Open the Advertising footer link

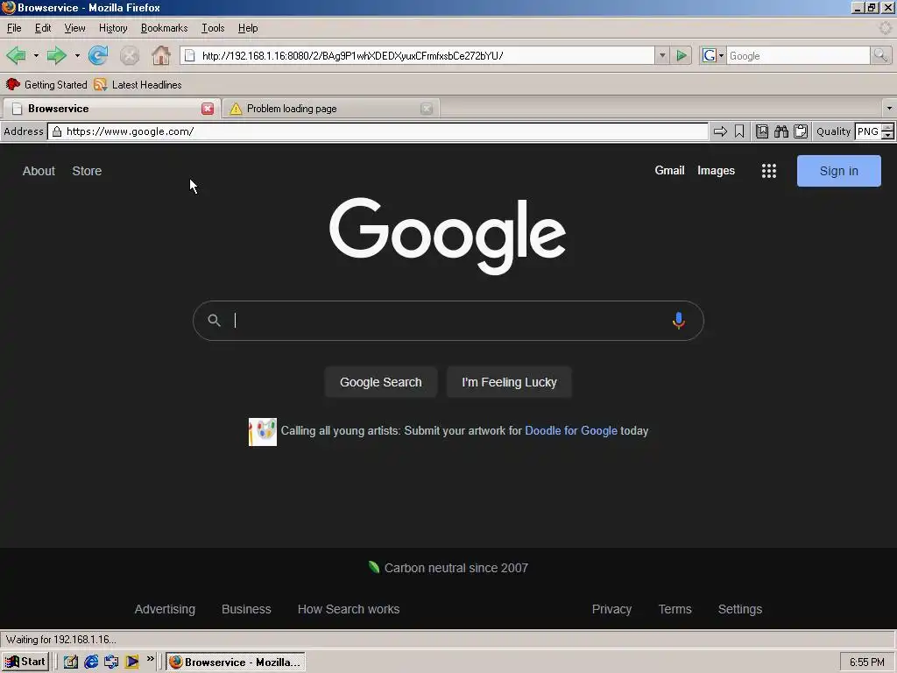coord(165,610)
